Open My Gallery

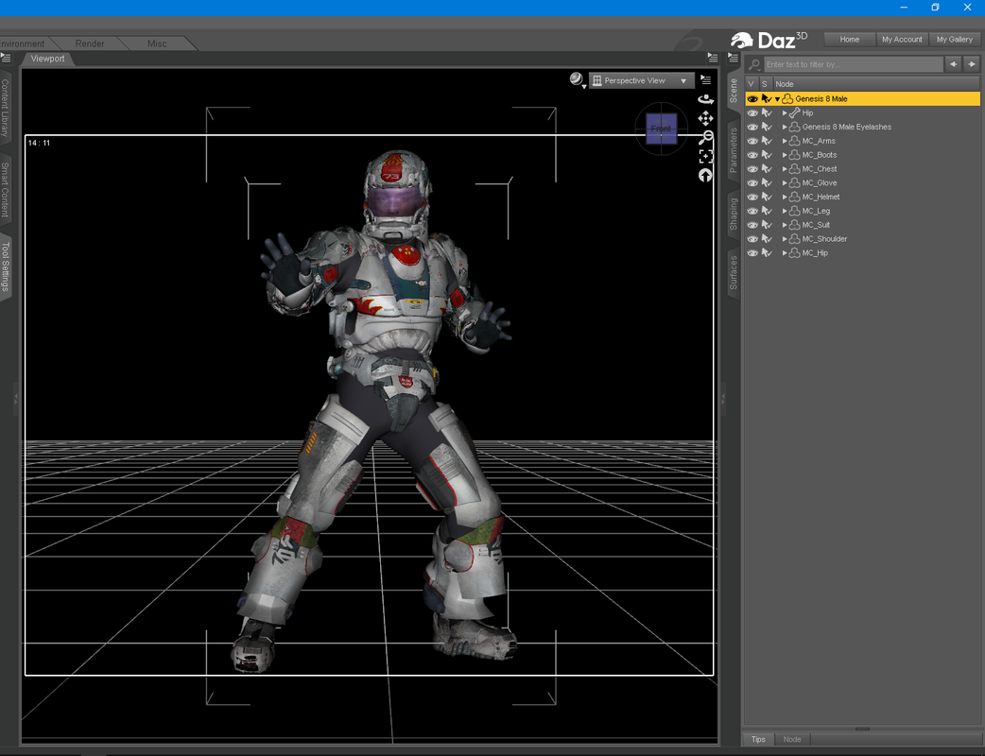coord(954,39)
